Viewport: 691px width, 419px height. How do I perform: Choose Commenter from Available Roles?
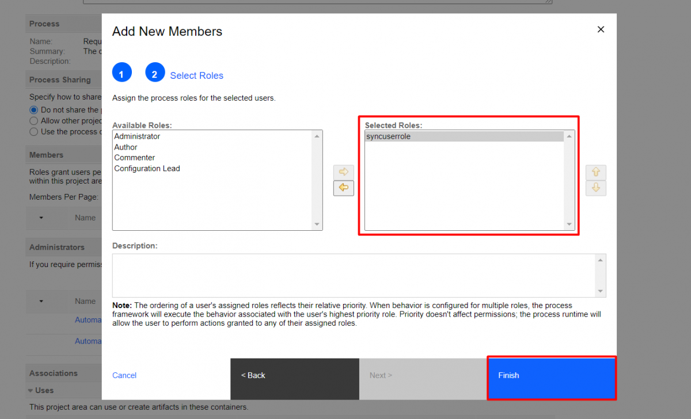coord(134,158)
